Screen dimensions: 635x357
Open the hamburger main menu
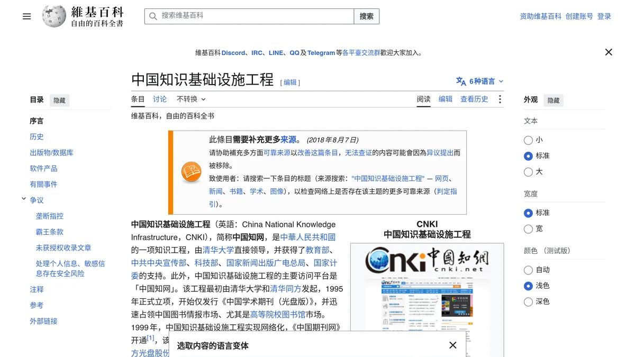coord(27,16)
